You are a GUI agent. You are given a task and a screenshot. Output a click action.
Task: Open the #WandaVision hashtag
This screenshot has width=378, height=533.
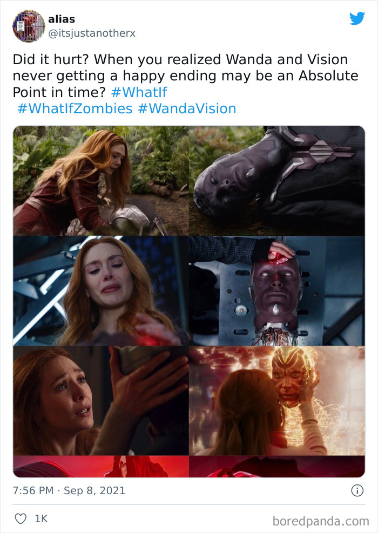pos(187,108)
